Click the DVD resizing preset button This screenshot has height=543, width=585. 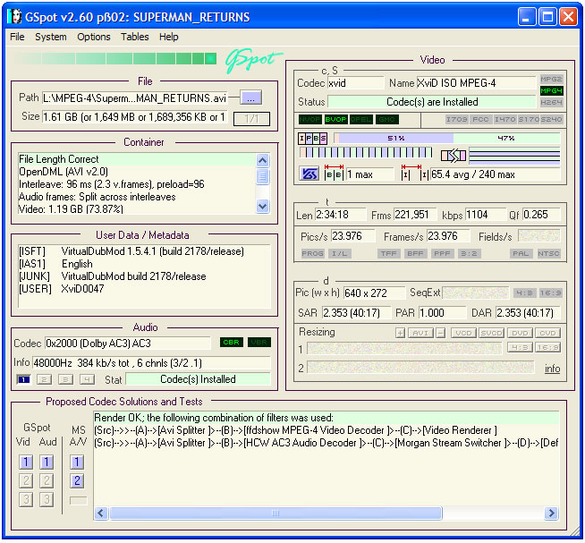[x=520, y=333]
